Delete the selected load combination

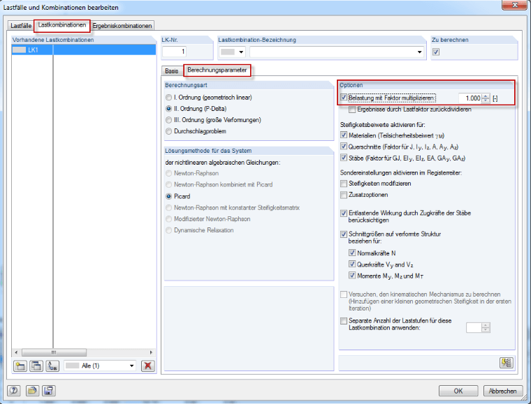148,366
